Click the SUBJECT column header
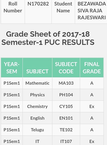 [x=37, y=68]
